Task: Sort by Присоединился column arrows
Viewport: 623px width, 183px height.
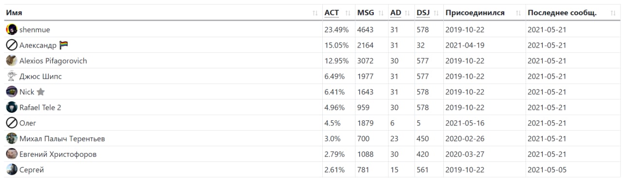Action: [519, 13]
